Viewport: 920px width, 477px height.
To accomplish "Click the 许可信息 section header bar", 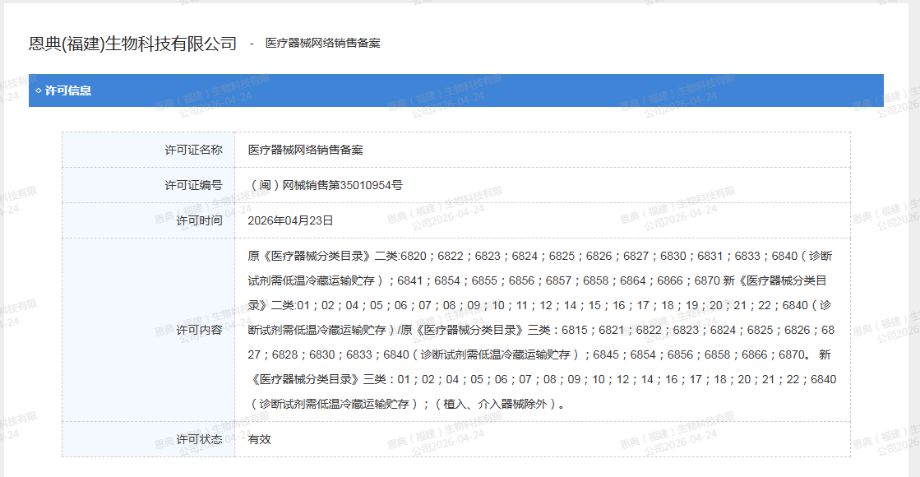I will tap(455, 90).
